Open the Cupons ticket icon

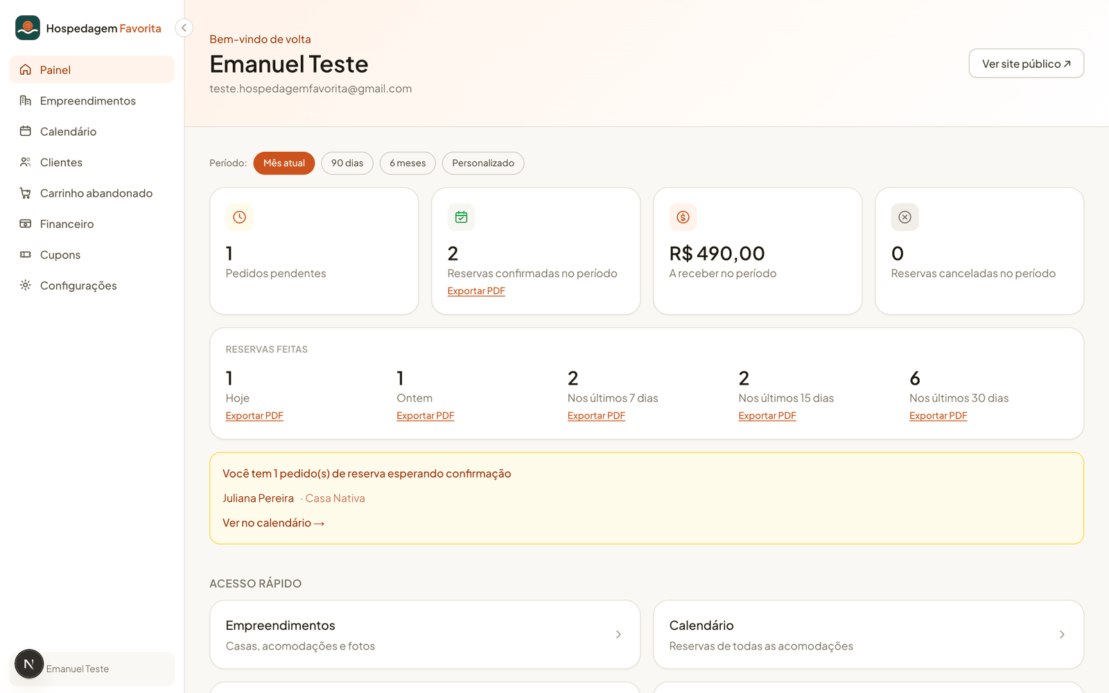[x=26, y=254]
